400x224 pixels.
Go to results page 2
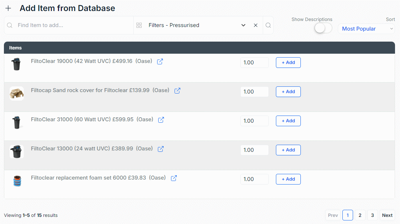(x=360, y=215)
